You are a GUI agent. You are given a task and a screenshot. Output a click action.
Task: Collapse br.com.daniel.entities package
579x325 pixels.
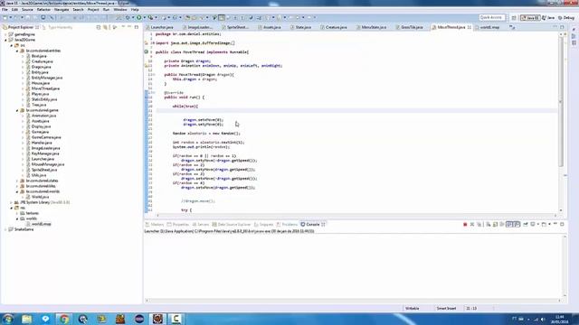(x=17, y=51)
